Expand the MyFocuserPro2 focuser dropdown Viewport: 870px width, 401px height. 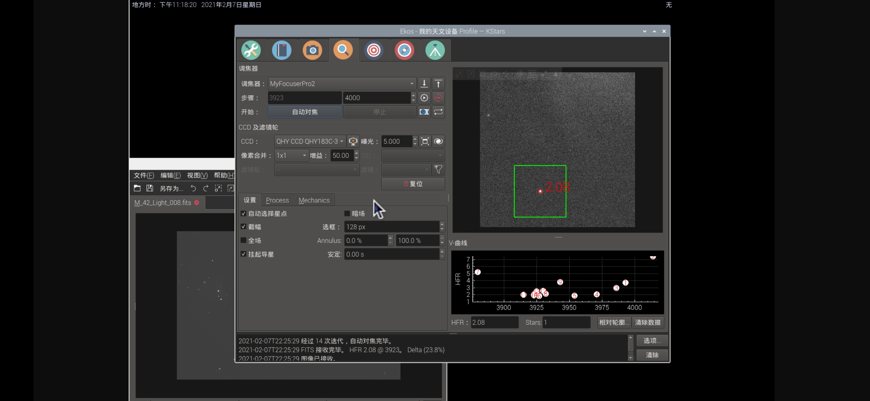(x=342, y=84)
